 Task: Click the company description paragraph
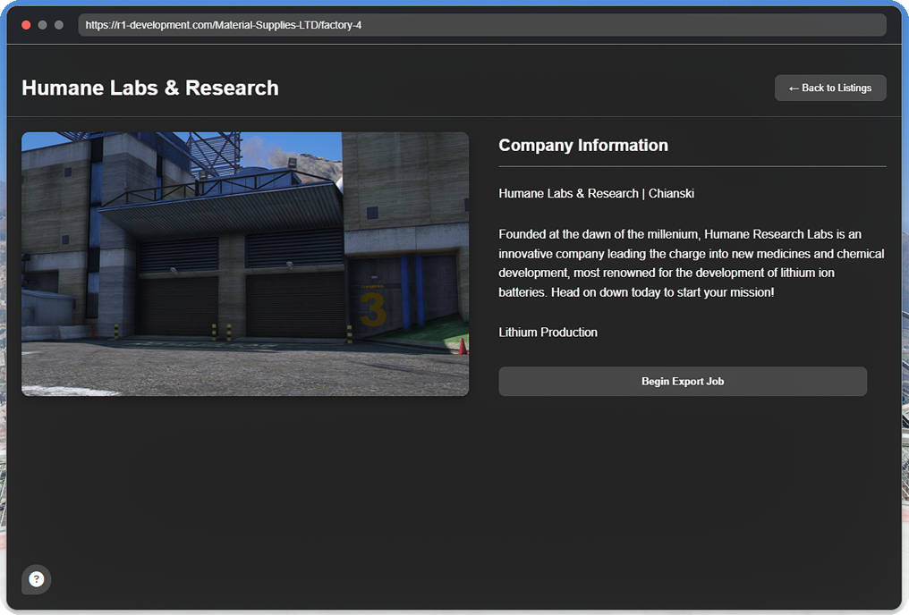[692, 264]
